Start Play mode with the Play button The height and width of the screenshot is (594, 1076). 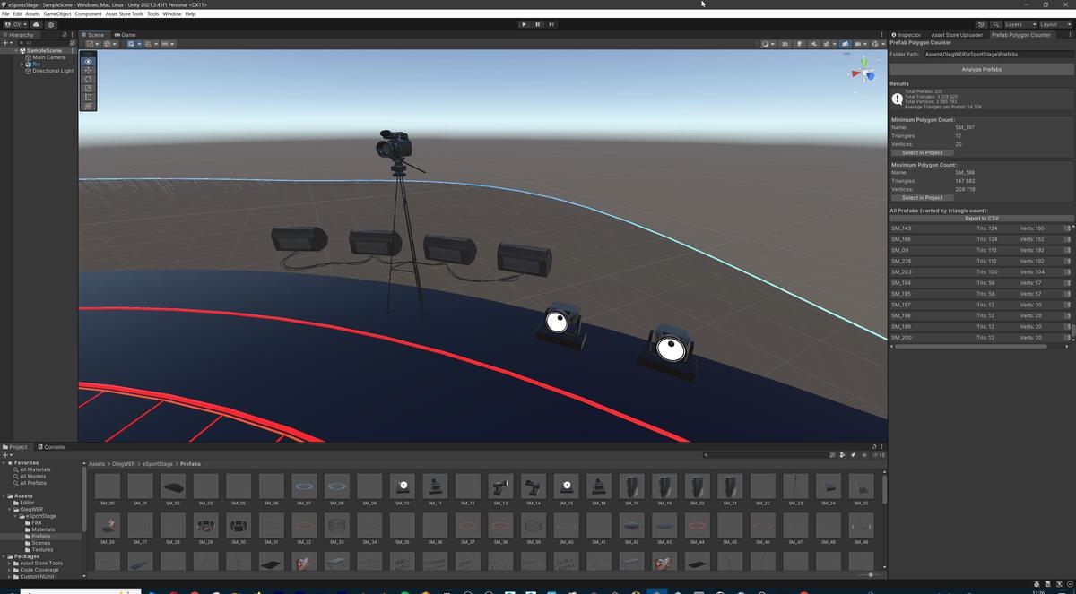[x=524, y=24]
